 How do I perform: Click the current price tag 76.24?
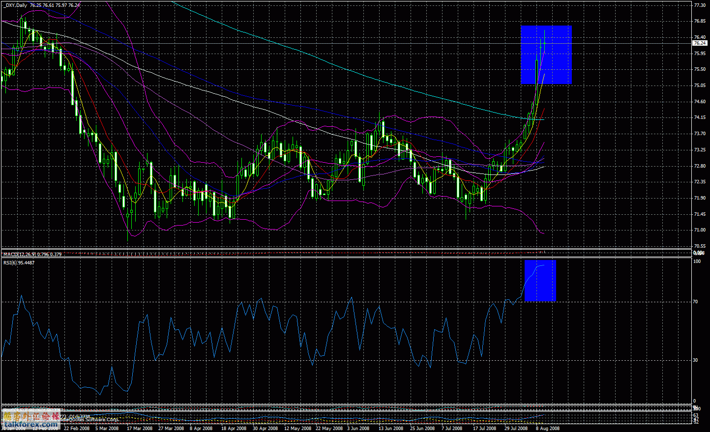(x=700, y=43)
